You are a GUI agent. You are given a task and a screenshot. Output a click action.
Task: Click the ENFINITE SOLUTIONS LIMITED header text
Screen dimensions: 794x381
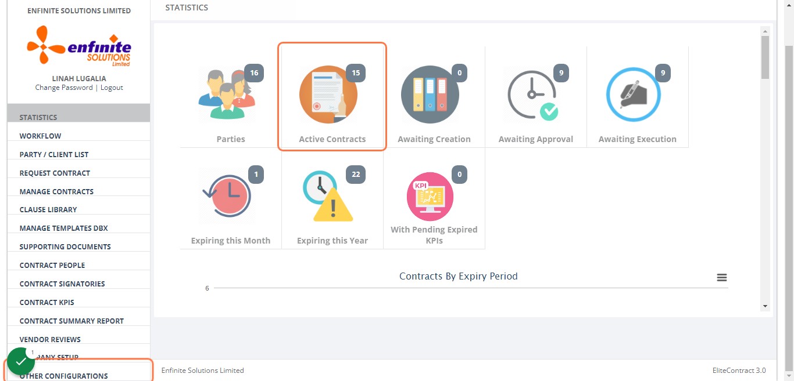pyautogui.click(x=79, y=10)
